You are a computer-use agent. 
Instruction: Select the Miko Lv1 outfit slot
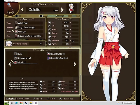click(x=29, y=32)
